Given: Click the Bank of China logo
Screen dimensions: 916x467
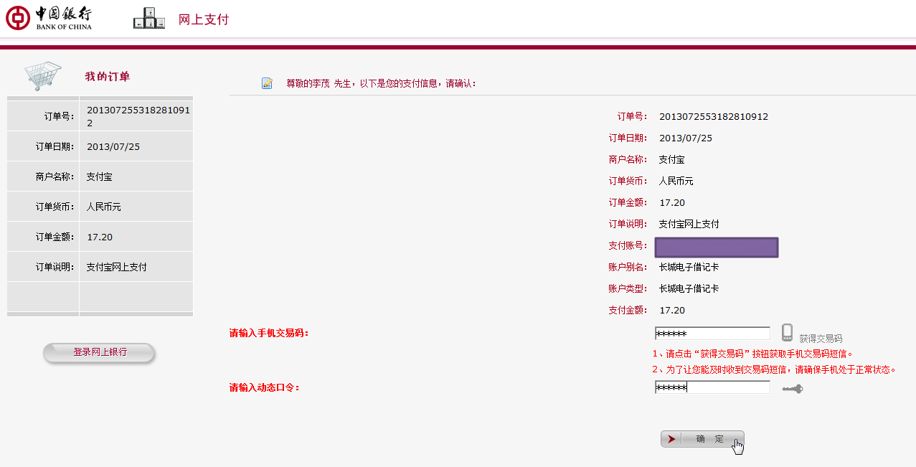Looking at the screenshot, I should 49,18.
